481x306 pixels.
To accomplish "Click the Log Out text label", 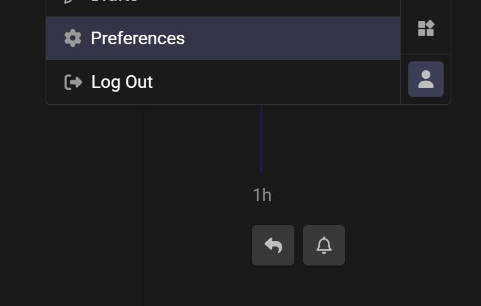I will click(122, 82).
